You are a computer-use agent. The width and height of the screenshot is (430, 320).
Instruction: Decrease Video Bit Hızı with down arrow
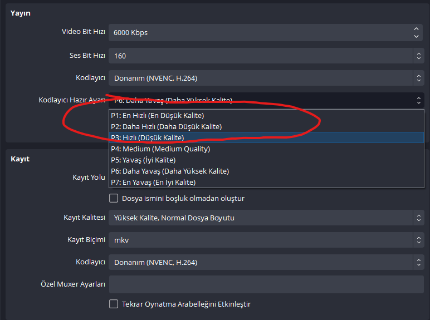[416, 36]
